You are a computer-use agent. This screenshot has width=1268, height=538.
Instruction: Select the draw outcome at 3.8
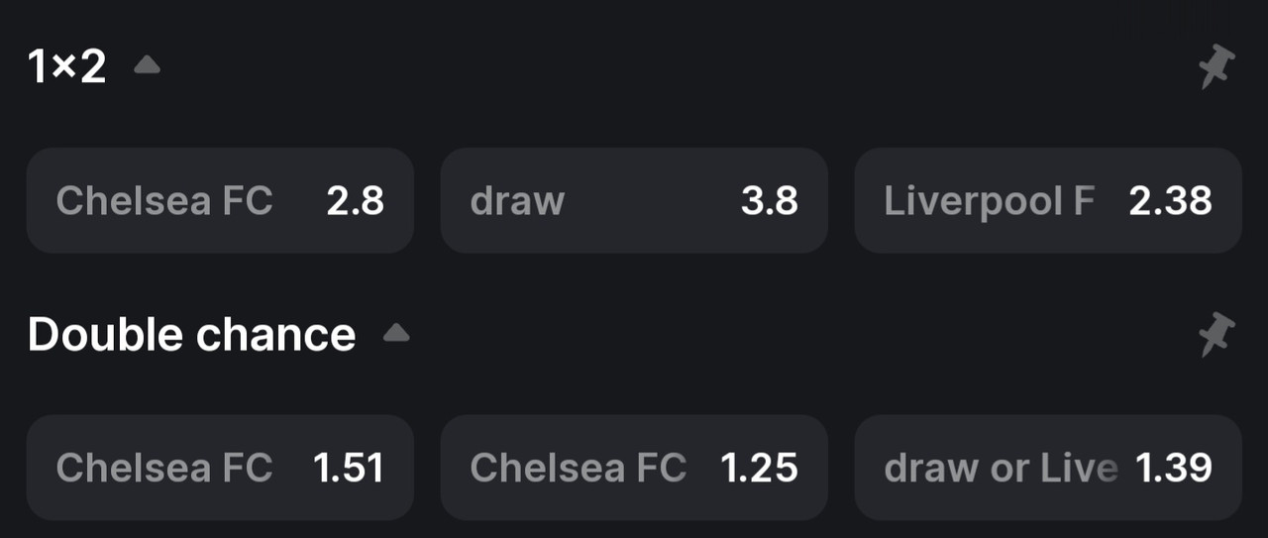(634, 200)
